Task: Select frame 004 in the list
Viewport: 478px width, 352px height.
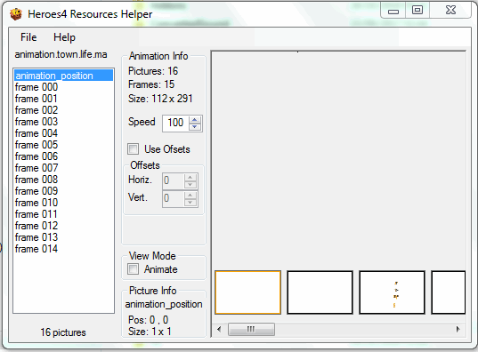Action: 63,133
